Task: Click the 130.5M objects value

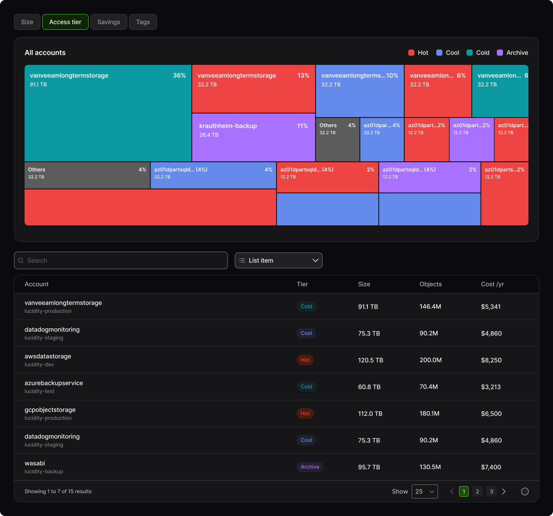Action: pyautogui.click(x=430, y=467)
